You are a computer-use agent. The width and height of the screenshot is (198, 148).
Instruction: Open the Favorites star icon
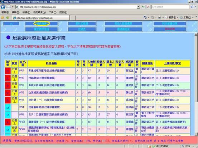tap(3, 17)
